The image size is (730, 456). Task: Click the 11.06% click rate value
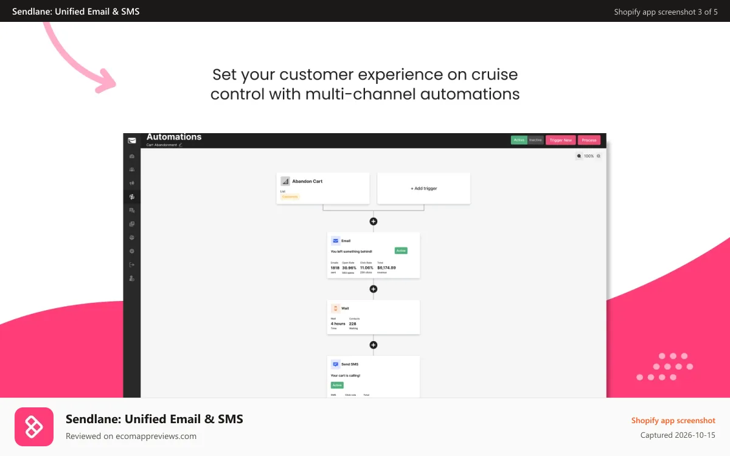367,268
